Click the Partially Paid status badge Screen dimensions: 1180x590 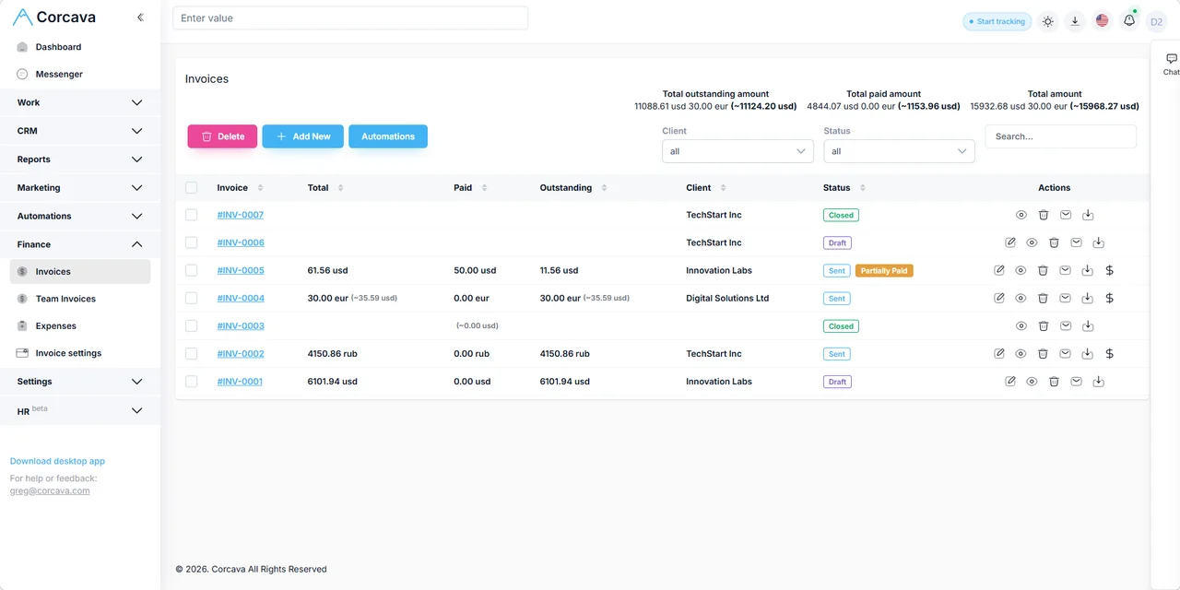(884, 271)
